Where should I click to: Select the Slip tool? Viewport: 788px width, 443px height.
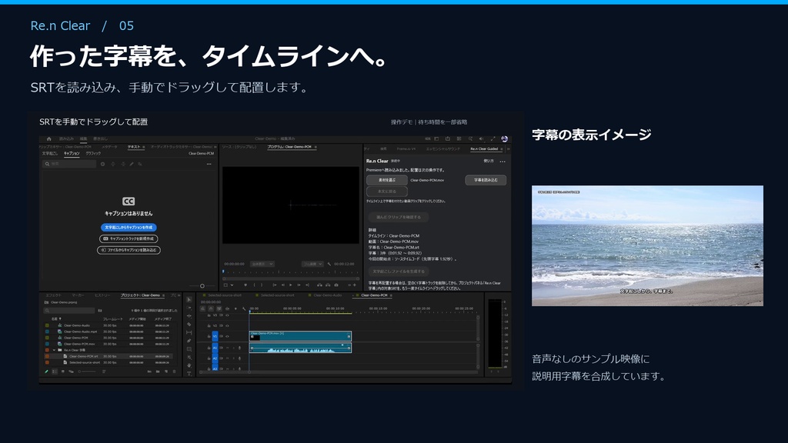click(x=189, y=332)
